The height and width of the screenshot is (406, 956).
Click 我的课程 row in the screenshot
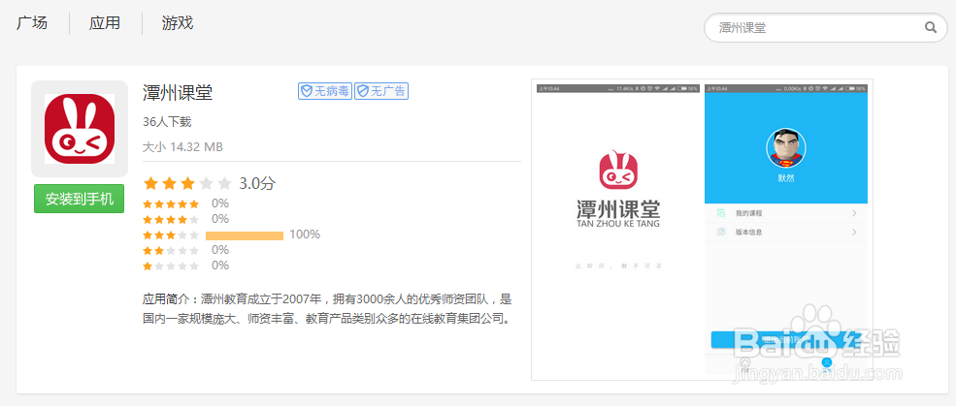pos(786,213)
